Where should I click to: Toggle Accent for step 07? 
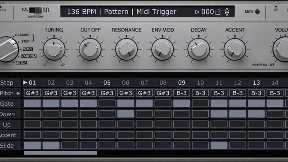point(144,135)
